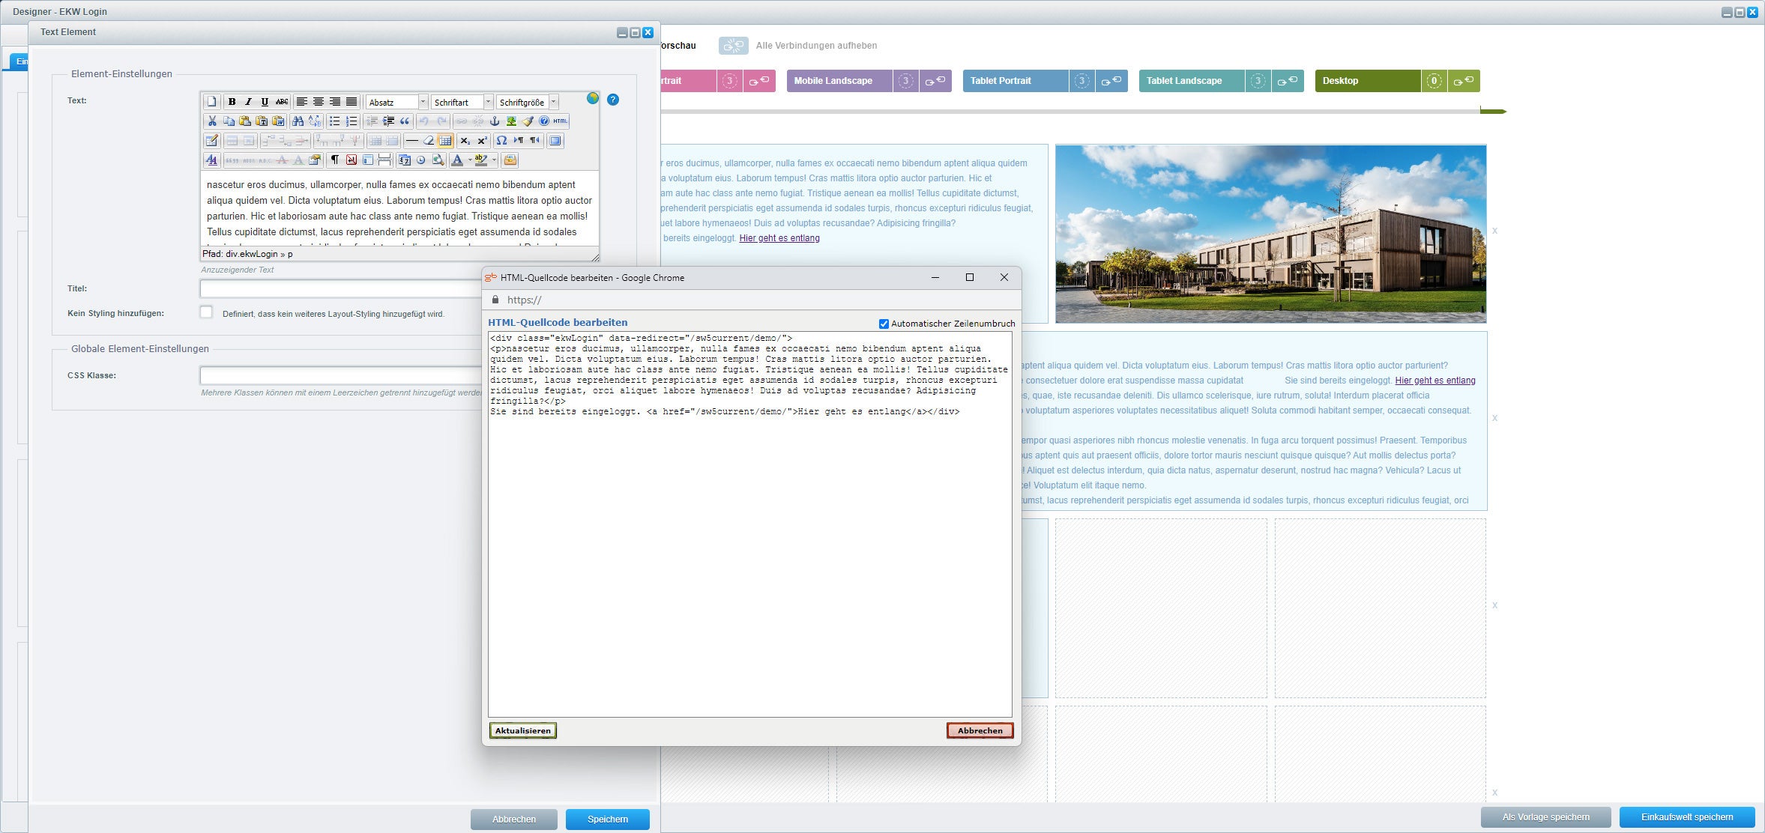Toggle the highlighted table guidelines button
This screenshot has height=833, width=1765.
445,141
